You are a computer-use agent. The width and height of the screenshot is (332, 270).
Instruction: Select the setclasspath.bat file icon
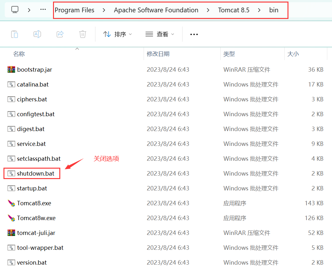point(11,159)
